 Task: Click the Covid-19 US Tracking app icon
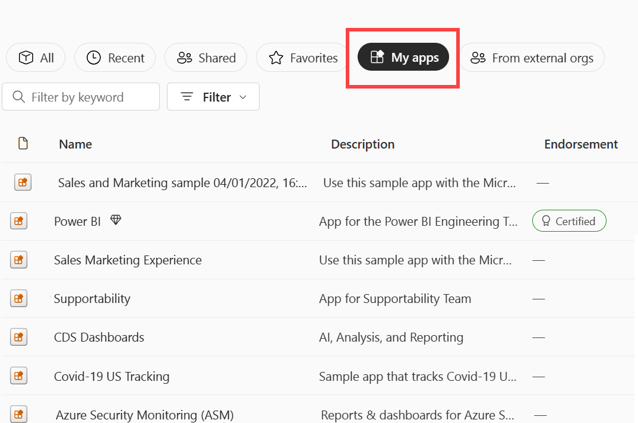tap(18, 375)
